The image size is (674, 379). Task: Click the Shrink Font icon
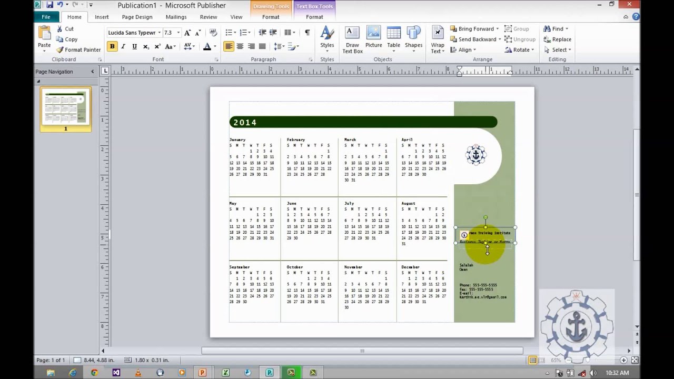[198, 33]
